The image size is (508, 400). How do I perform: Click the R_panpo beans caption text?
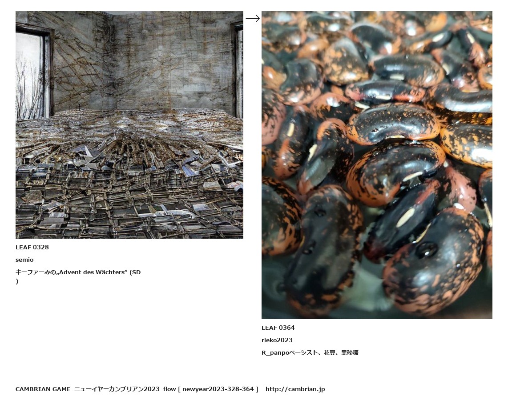pos(310,353)
